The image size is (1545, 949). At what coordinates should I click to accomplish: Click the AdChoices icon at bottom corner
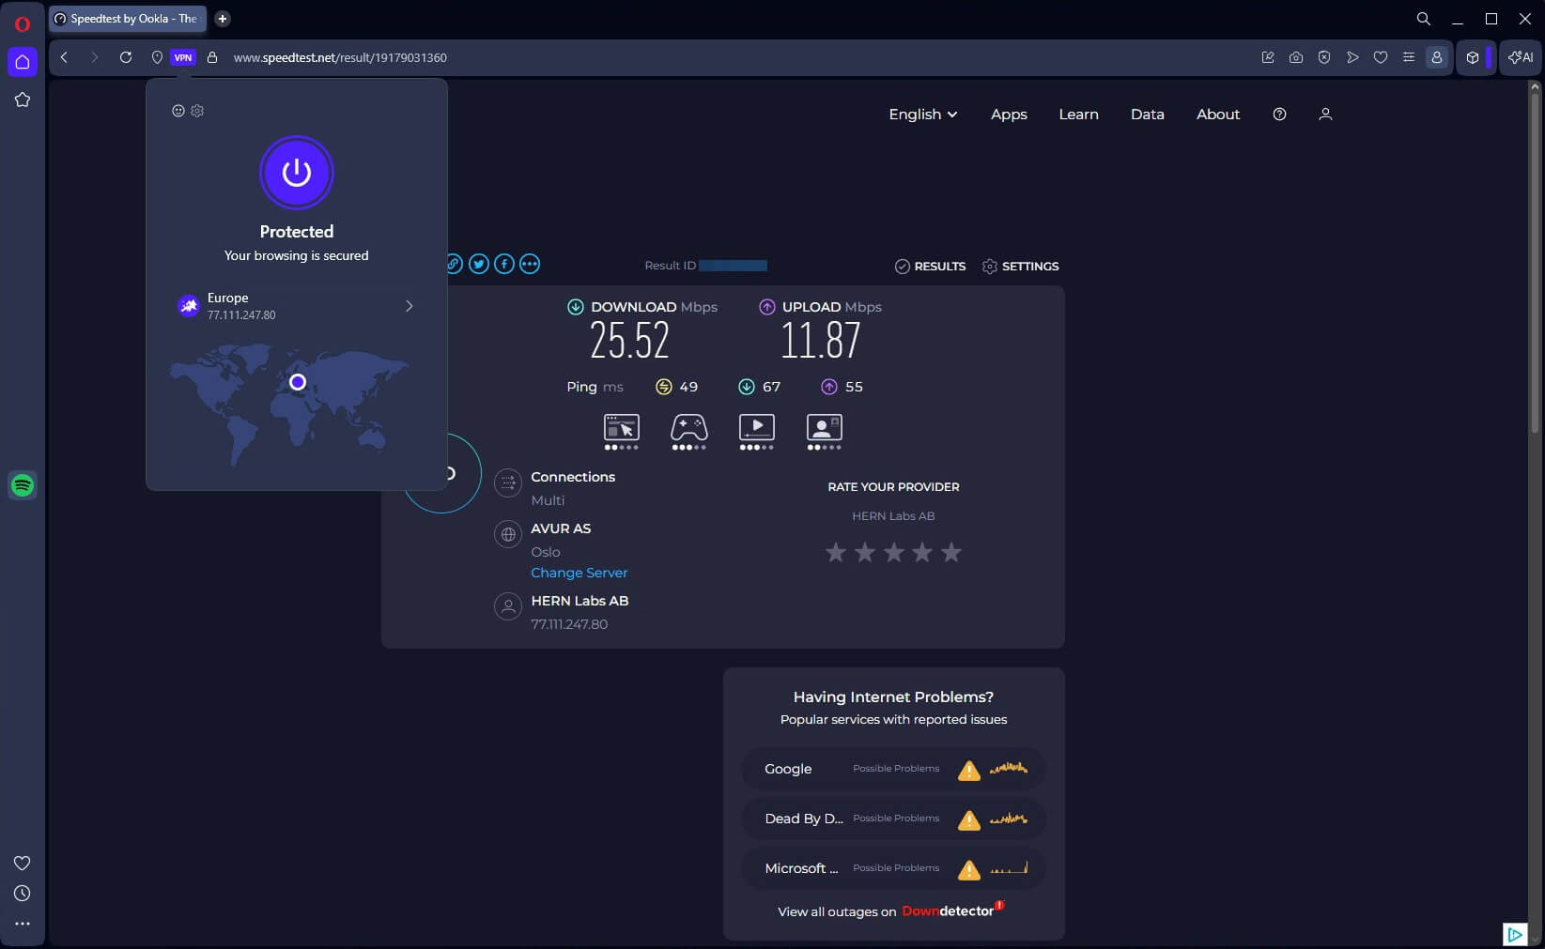[x=1514, y=934]
